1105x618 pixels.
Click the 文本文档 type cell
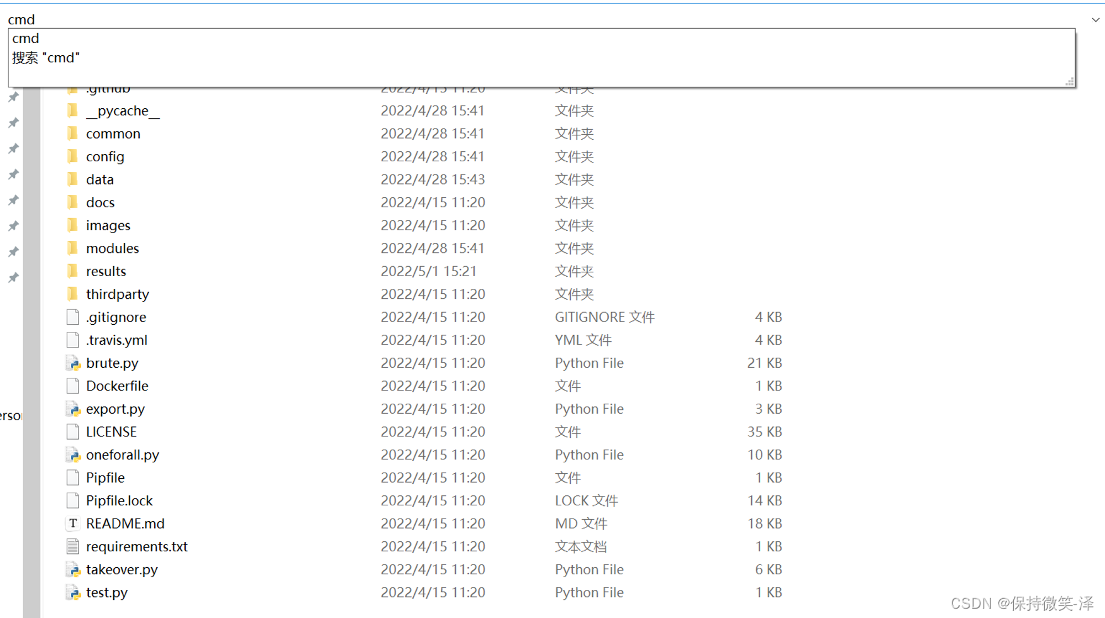tap(581, 546)
